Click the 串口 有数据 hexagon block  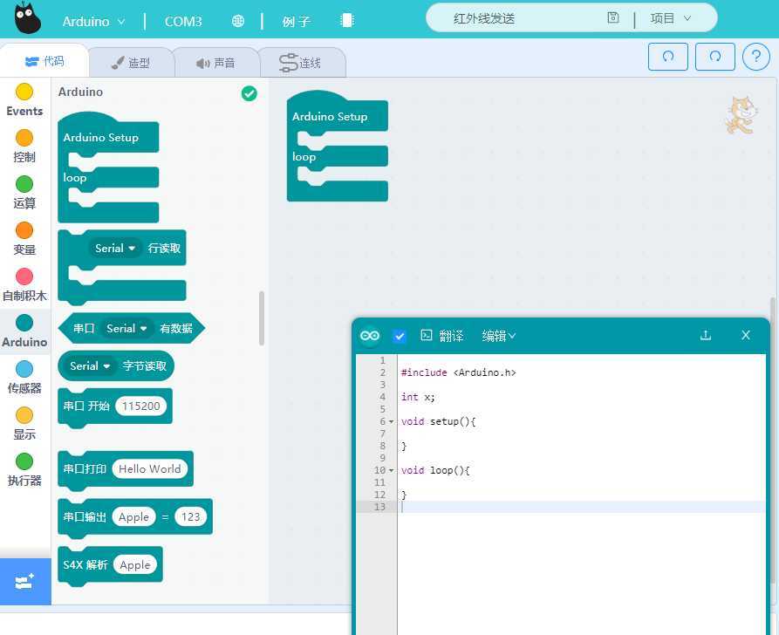click(131, 328)
